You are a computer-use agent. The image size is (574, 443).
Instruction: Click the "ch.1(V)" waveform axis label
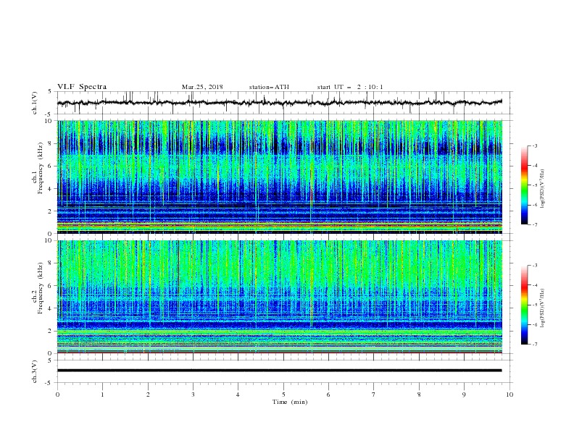point(35,103)
